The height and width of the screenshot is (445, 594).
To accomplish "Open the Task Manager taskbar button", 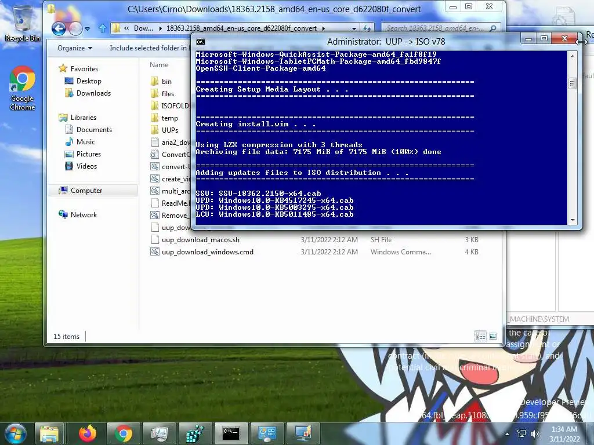I will coord(159,433).
